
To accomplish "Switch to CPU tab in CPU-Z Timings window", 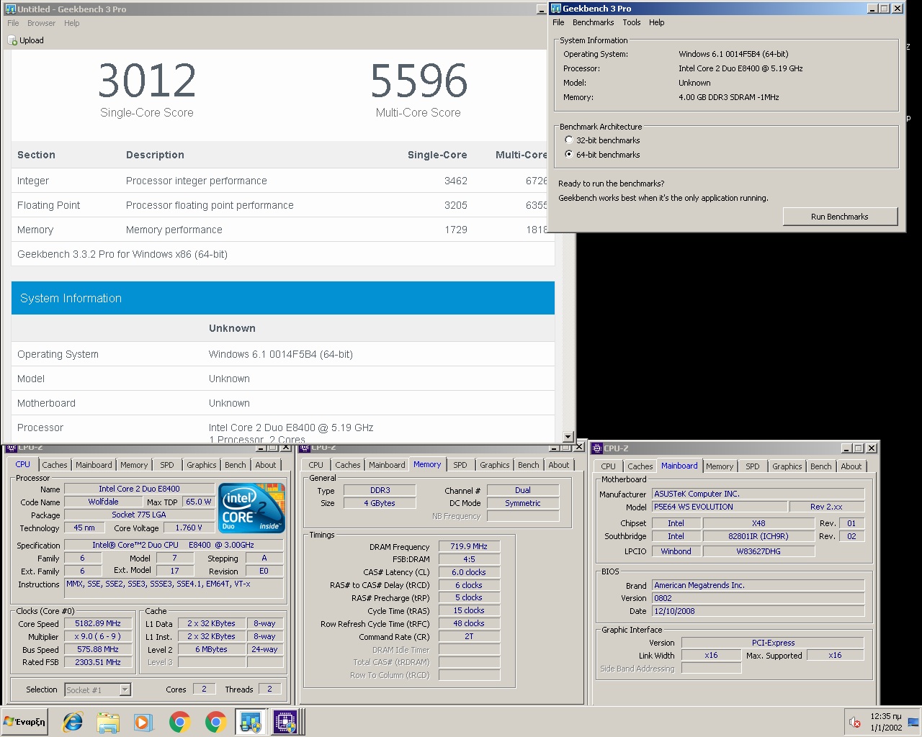I will [x=315, y=465].
